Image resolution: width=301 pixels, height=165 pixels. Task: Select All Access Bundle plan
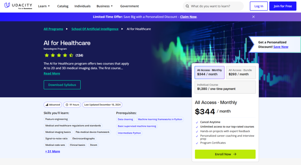coord(241,72)
